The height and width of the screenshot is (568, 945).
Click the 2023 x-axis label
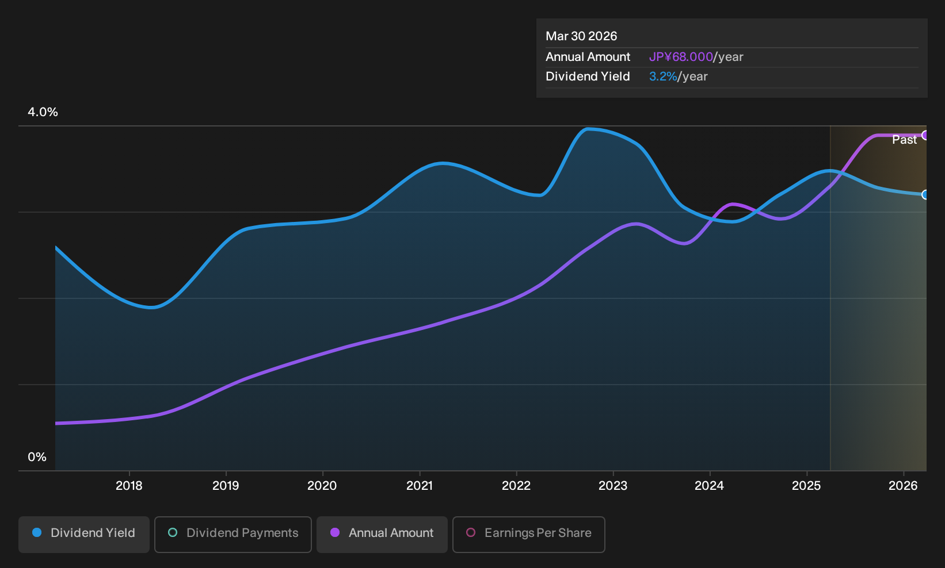pos(613,486)
